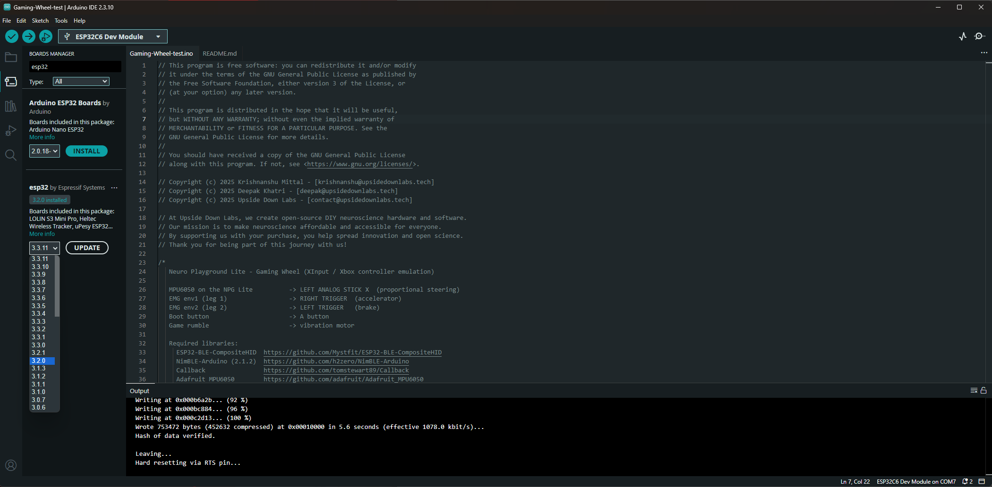
Task: Open esp32 version 3.3.11 dropdown
Action: [44, 248]
